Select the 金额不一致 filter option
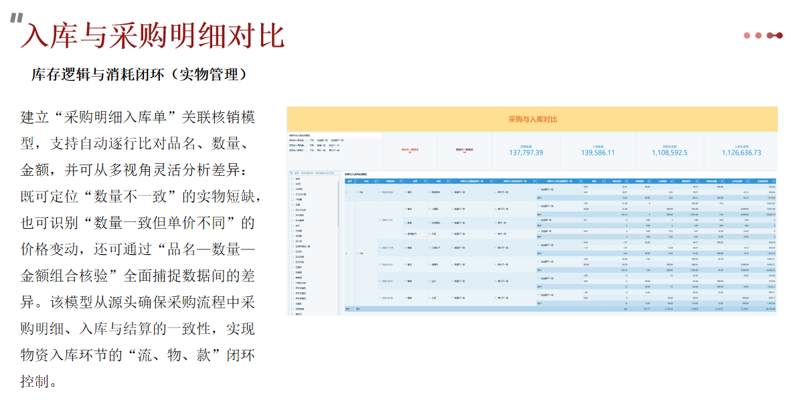This screenshot has height=412, width=808. pos(337,140)
